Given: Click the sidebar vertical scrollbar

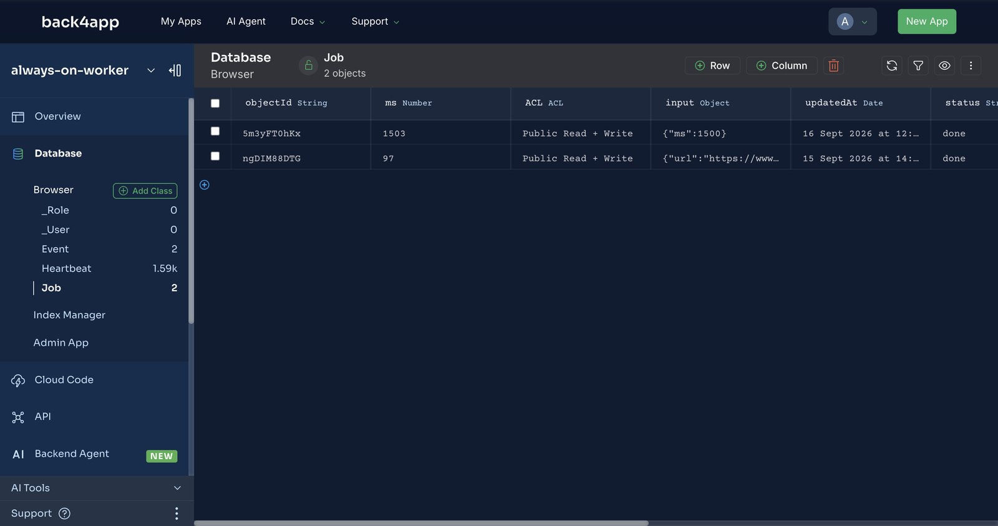Looking at the screenshot, I should pos(191,211).
